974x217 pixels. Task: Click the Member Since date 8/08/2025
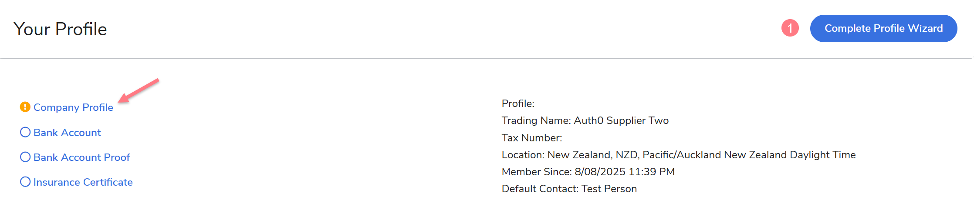click(x=600, y=172)
